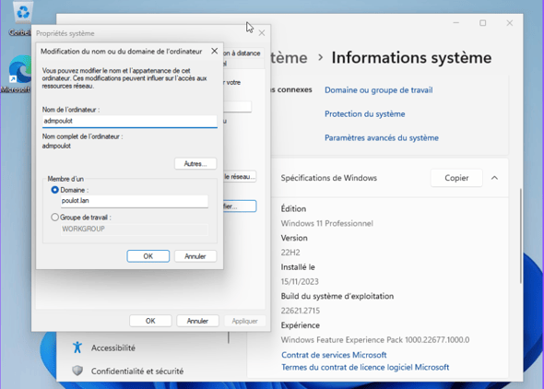
Task: Click the install date '15/11/2023'
Action: 300,281
